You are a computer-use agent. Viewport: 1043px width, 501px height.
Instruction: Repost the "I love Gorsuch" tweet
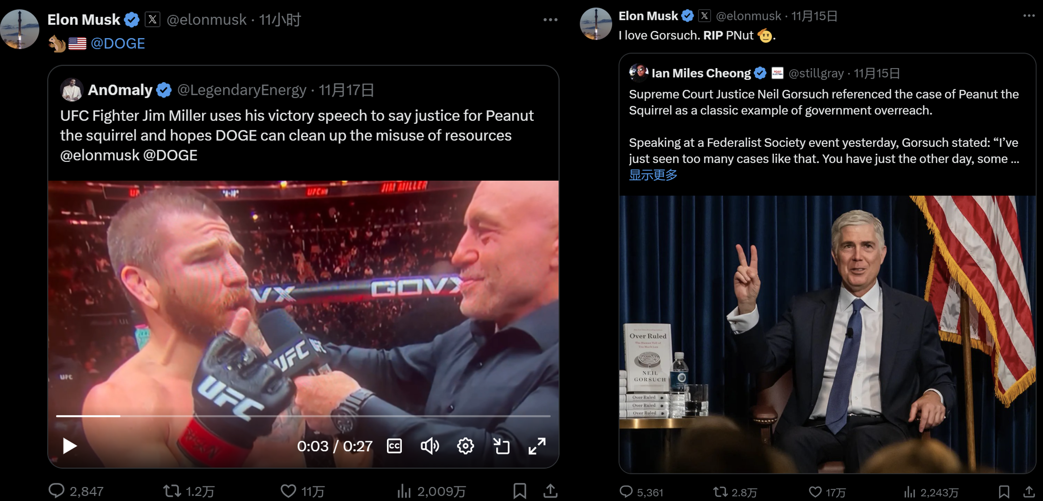720,492
